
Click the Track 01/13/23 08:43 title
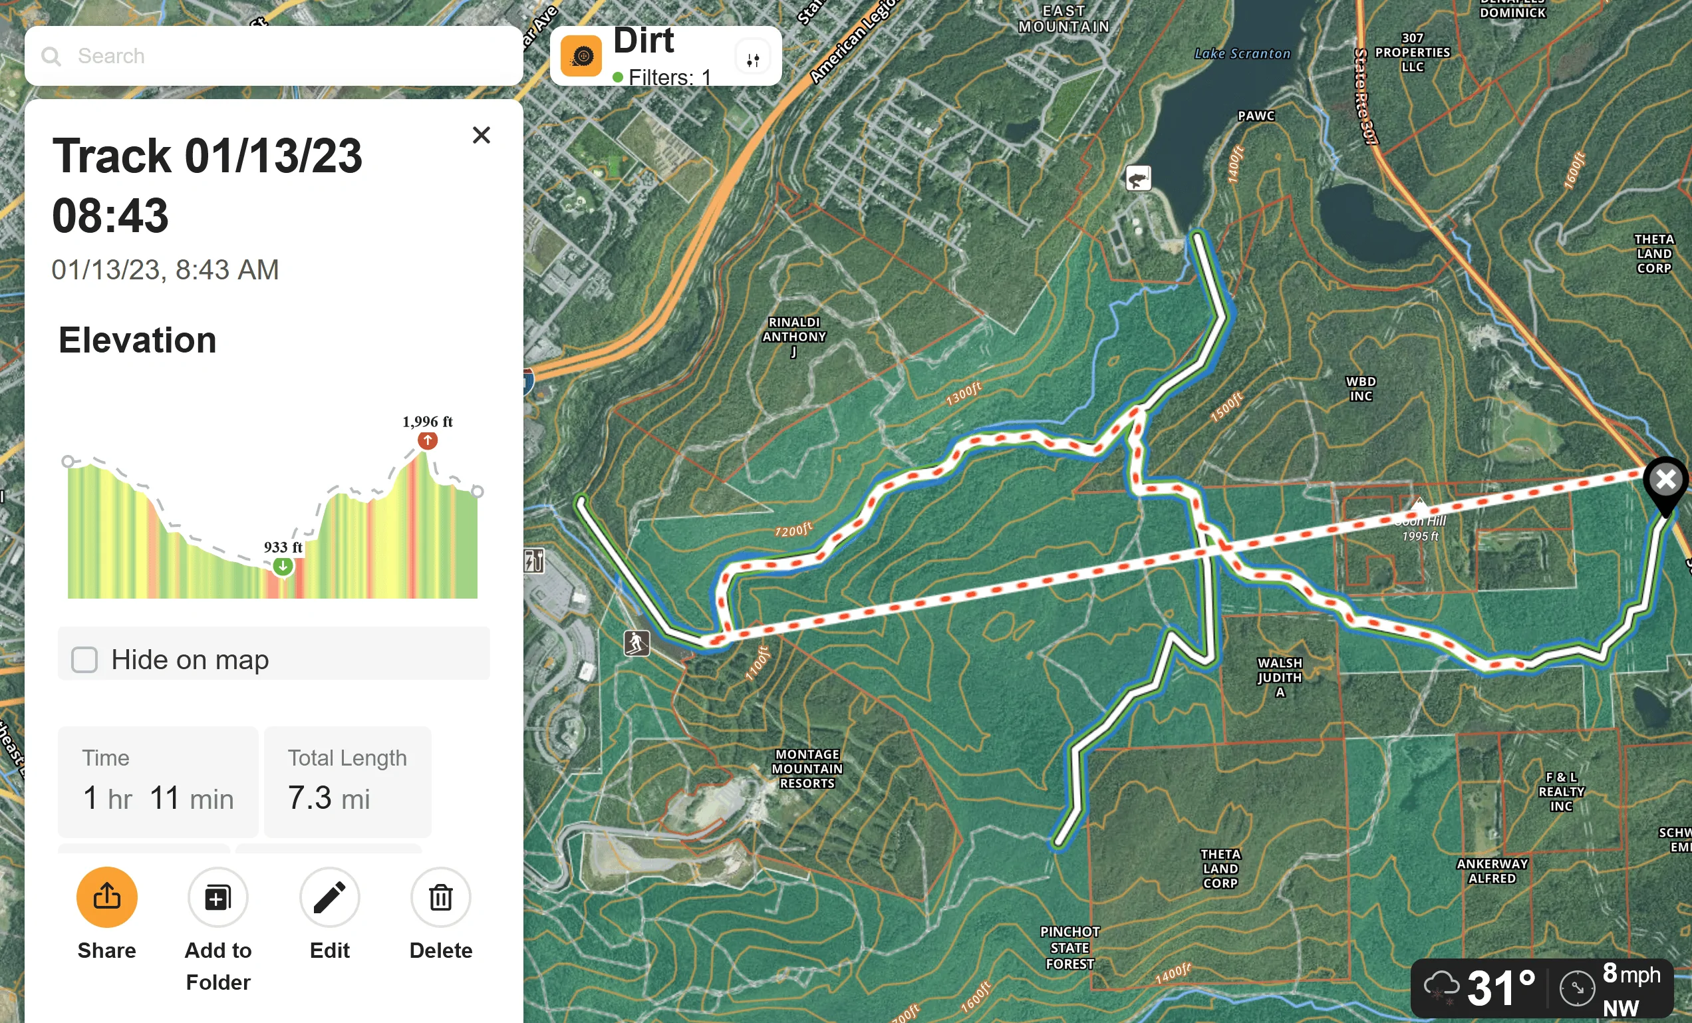[207, 186]
